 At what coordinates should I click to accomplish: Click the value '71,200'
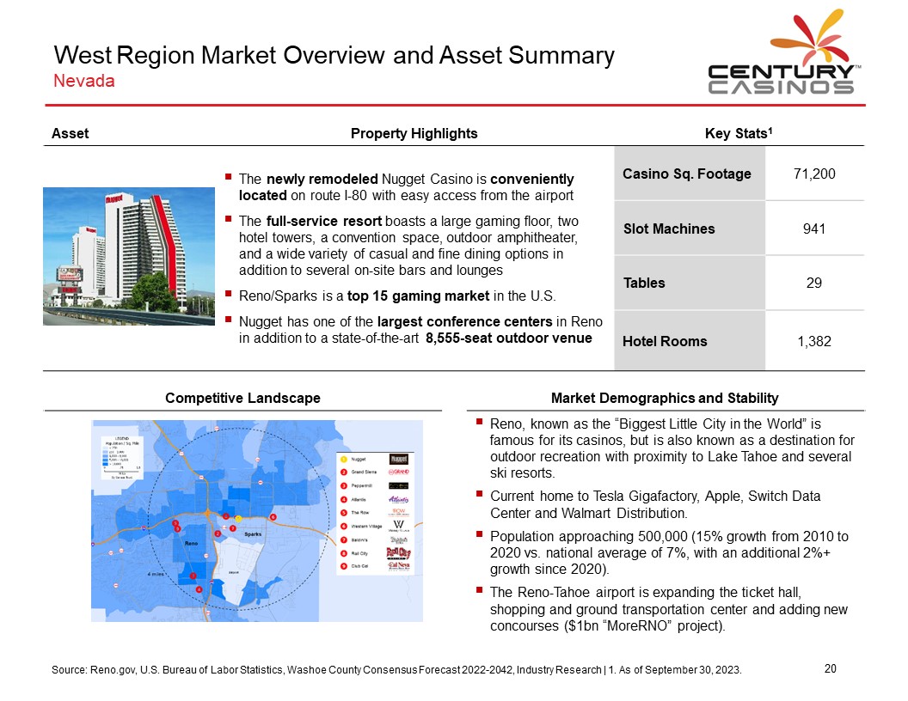[814, 174]
